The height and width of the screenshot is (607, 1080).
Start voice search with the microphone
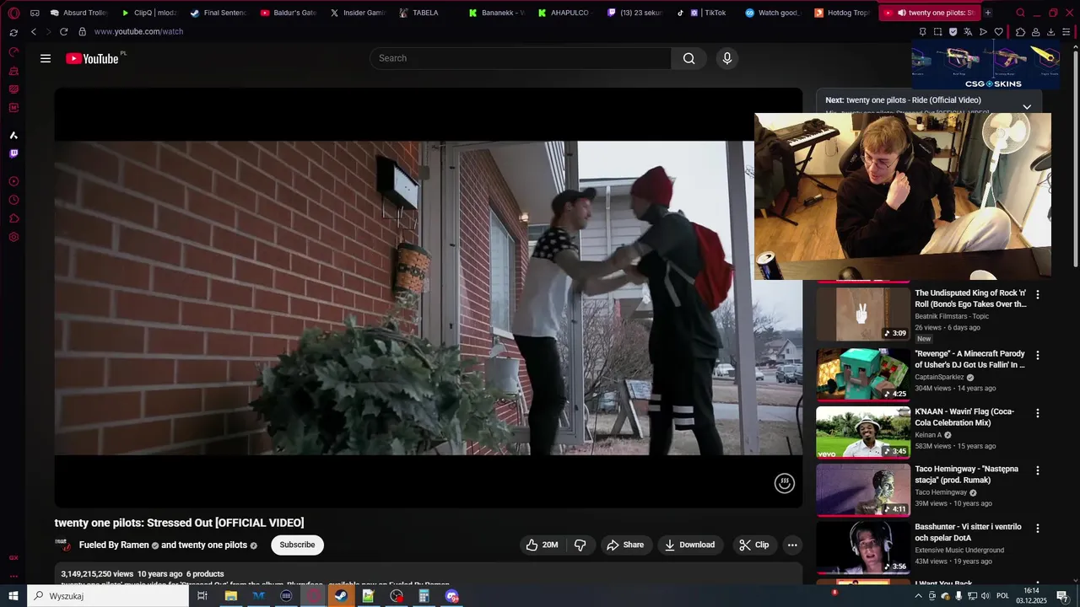727,58
